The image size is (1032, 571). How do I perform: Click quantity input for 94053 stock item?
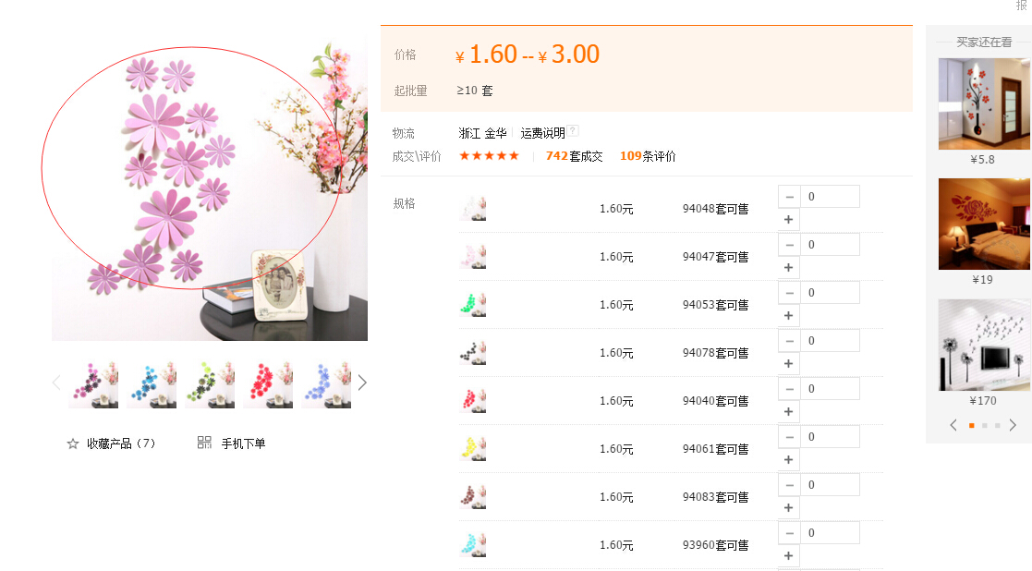tap(830, 293)
